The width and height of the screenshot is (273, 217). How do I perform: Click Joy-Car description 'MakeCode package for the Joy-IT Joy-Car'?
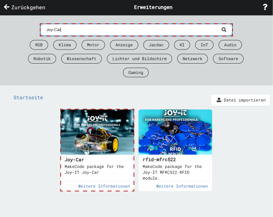tap(94, 169)
